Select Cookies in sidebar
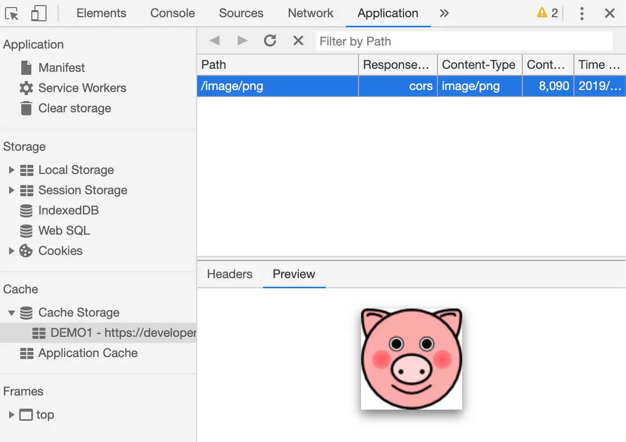This screenshot has height=442, width=626. 60,251
